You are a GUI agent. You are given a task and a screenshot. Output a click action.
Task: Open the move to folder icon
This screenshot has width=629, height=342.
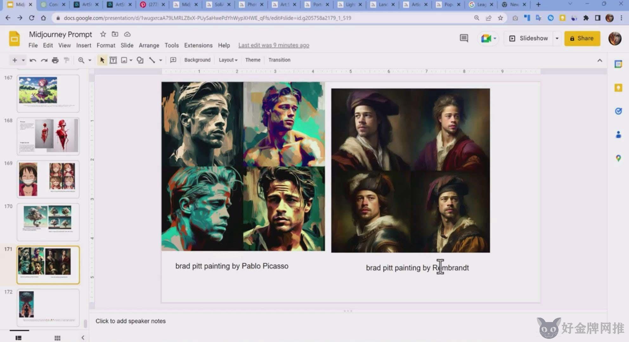point(115,34)
